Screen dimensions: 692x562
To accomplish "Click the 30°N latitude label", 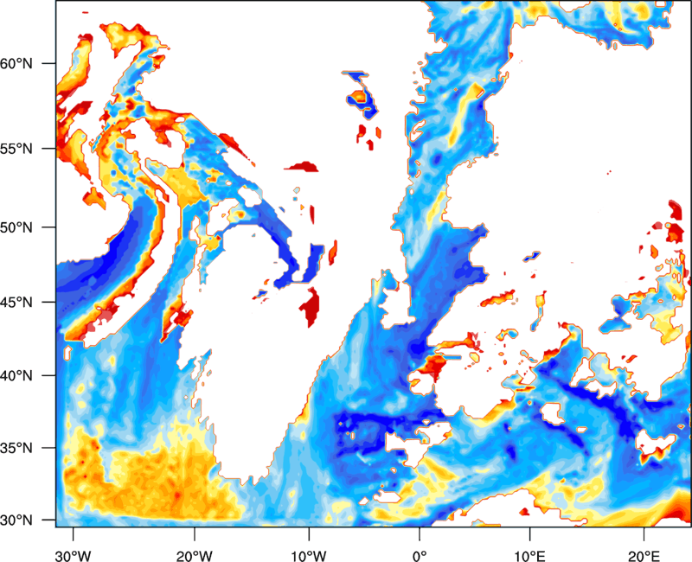I will (16, 520).
